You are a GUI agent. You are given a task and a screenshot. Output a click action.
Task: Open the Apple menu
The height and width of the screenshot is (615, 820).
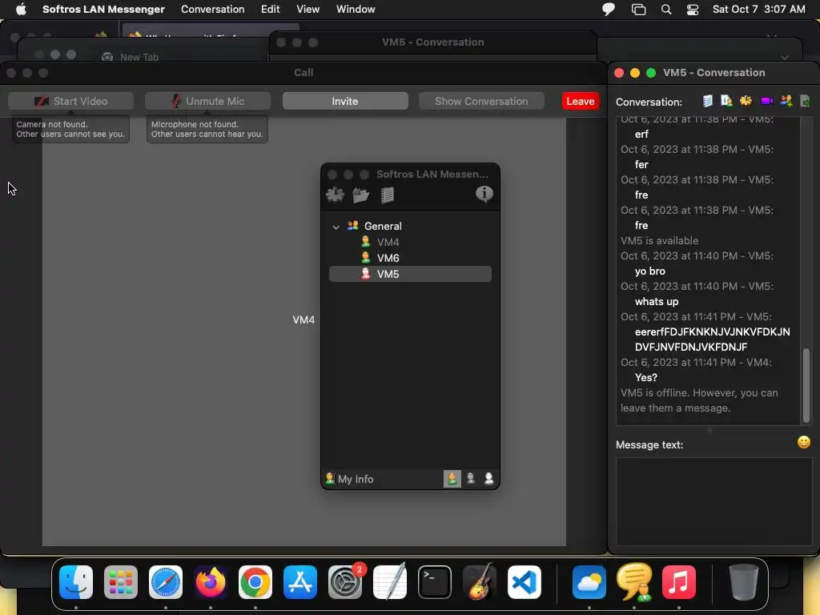21,9
